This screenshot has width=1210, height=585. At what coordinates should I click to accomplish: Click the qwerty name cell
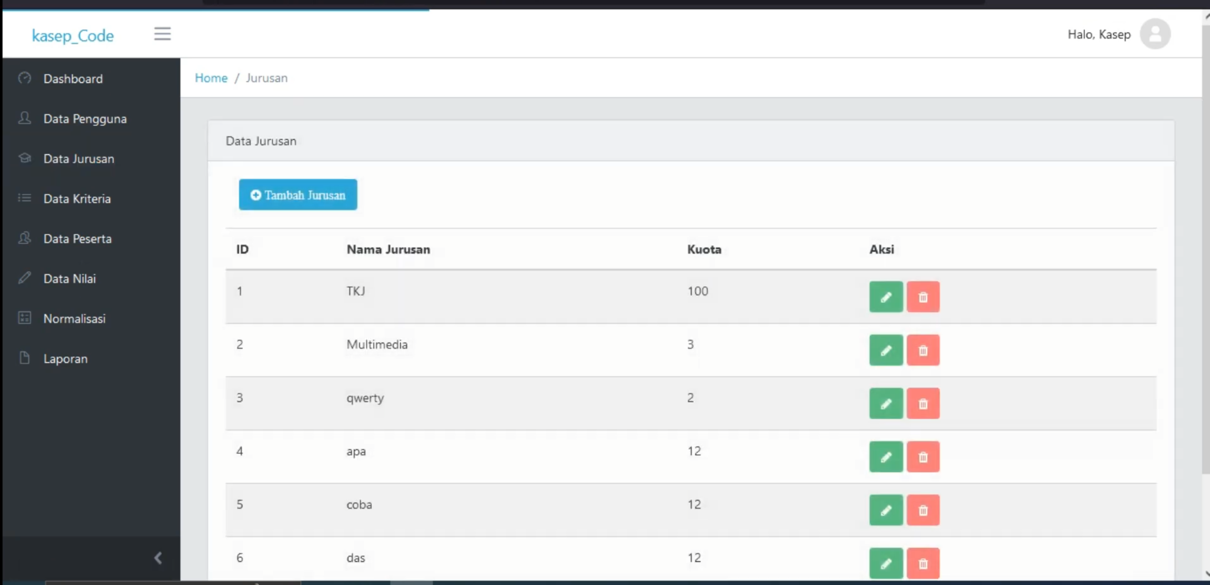click(365, 398)
